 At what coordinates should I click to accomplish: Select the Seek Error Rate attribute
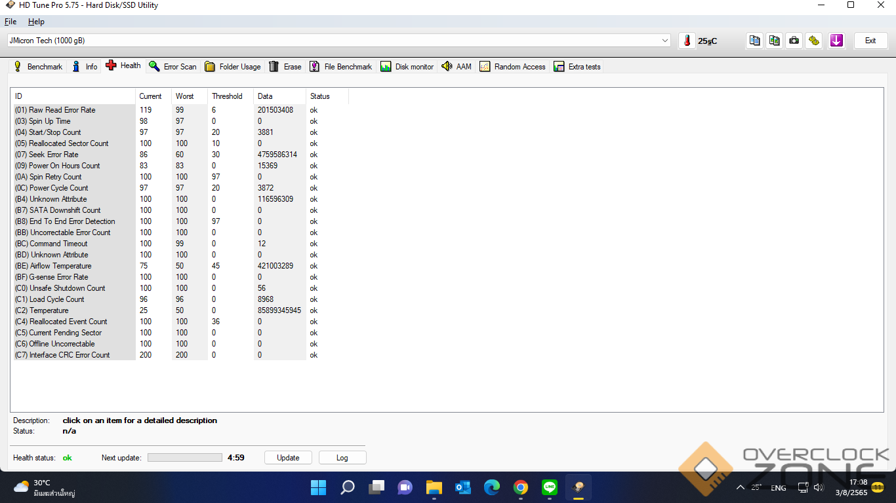[x=47, y=155]
